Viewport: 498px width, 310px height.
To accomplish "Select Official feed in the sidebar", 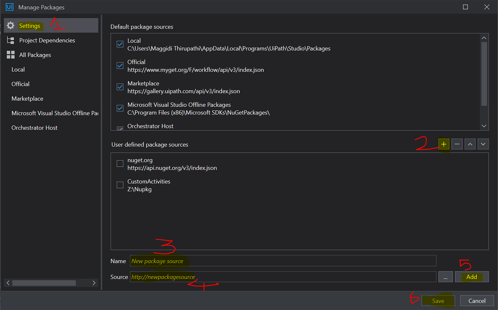I will (x=21, y=84).
